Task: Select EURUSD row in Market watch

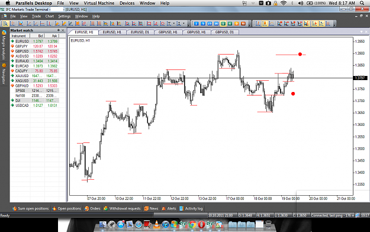Action: [x=34, y=41]
